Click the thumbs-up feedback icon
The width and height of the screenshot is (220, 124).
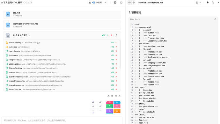coord(108,96)
